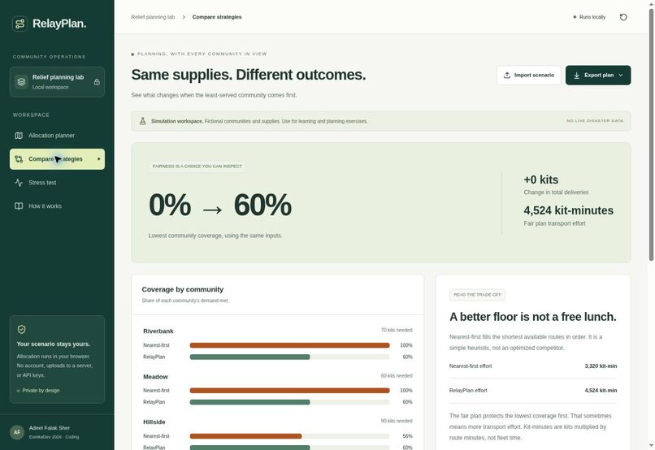Click the 'Hillside' community name
This screenshot has width=655, height=450.
tap(154, 422)
